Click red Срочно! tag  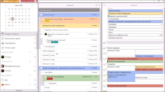[x=50, y=79]
